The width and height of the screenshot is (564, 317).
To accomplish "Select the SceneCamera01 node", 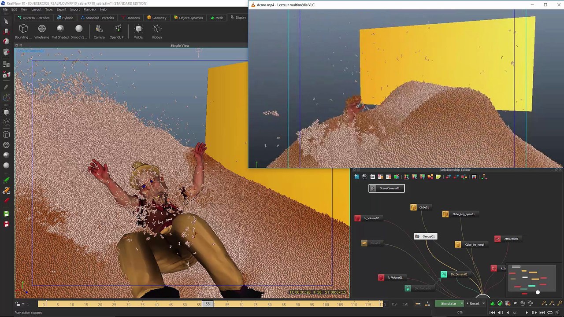I will point(386,188).
